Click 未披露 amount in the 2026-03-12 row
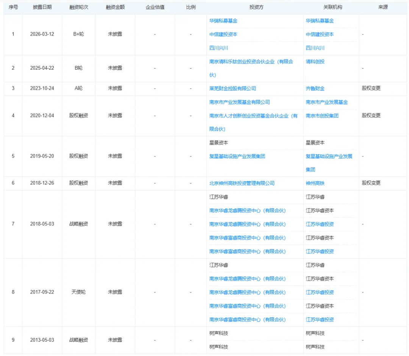Image resolution: width=409 pixels, height=356 pixels. 115,34
